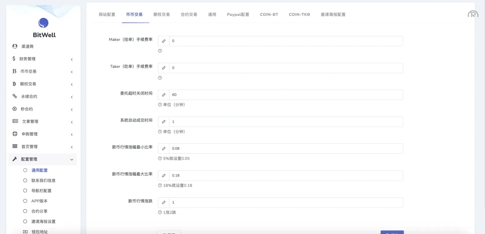Viewport: 485px width, 234px height.
Task: Click the 永续合约 percent icon
Action: [15, 96]
